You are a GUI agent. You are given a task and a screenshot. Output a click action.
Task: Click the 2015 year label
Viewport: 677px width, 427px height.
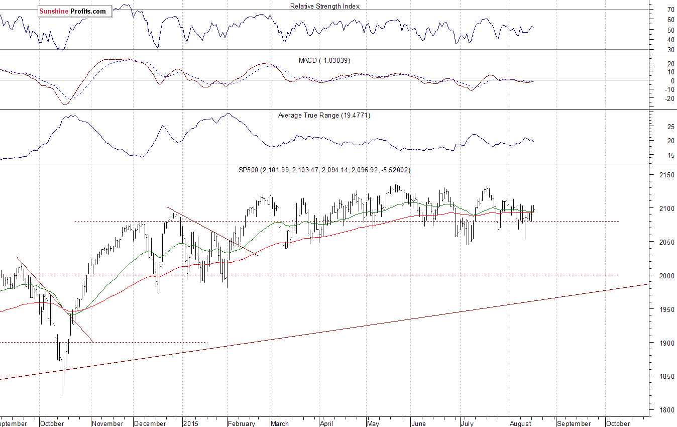click(191, 423)
